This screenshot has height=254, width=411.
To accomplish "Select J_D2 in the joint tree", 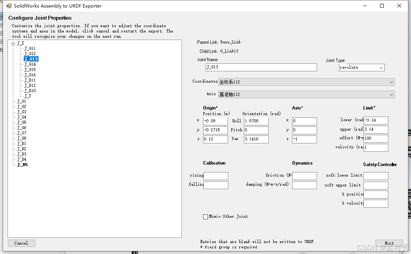I will click(22, 149).
